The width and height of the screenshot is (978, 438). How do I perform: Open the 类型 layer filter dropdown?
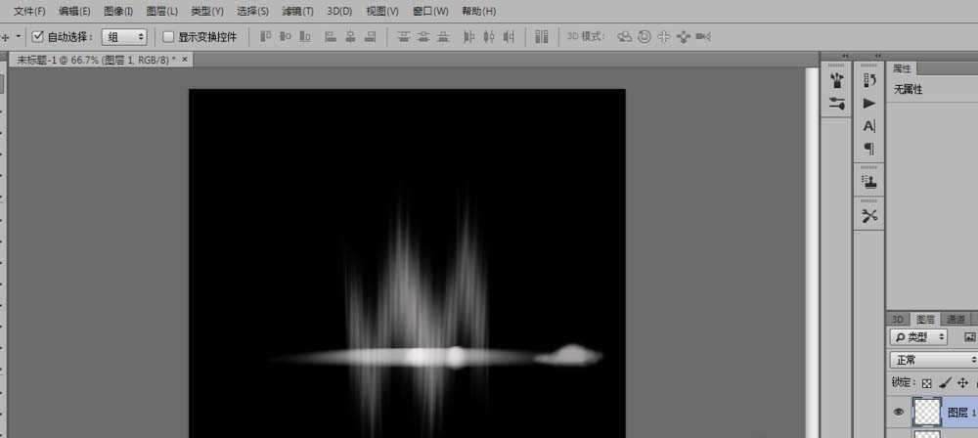click(919, 337)
